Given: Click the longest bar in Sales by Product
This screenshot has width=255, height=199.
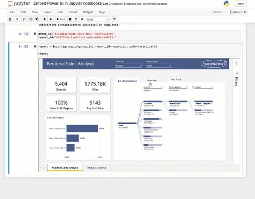Looking at the screenshot, I should tap(82, 128).
